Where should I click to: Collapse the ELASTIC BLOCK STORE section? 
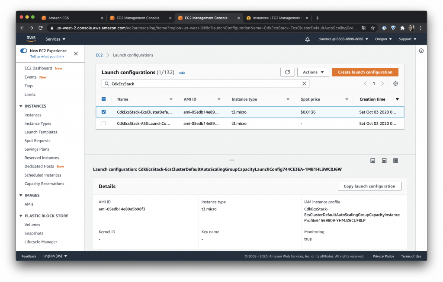point(21,216)
